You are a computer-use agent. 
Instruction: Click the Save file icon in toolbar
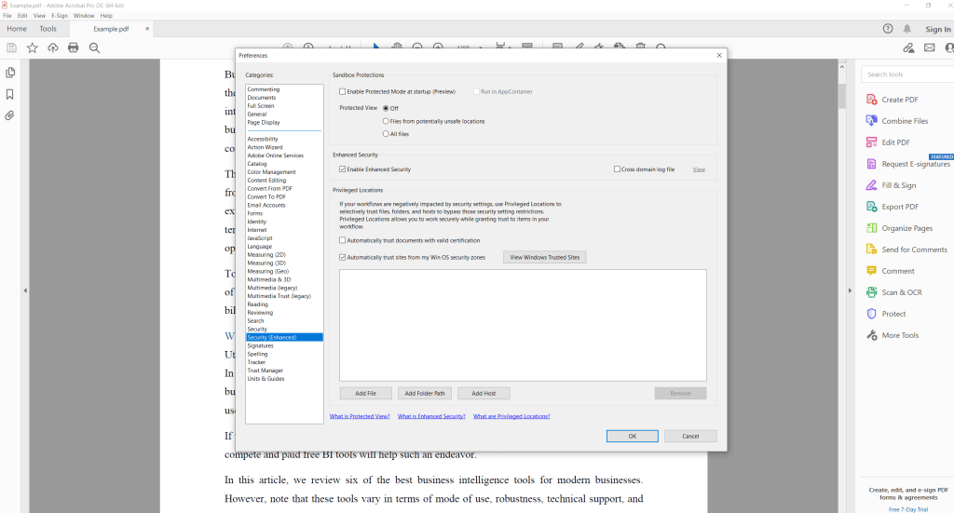tap(11, 47)
